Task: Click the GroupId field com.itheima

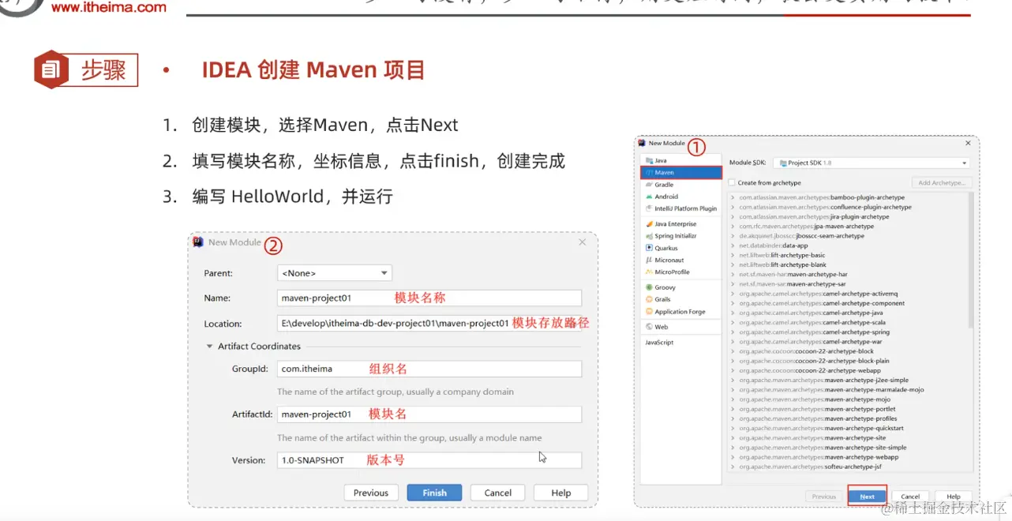Action: pos(429,369)
